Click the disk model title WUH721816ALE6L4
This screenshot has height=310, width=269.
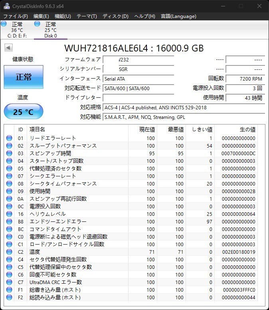[x=106, y=48]
